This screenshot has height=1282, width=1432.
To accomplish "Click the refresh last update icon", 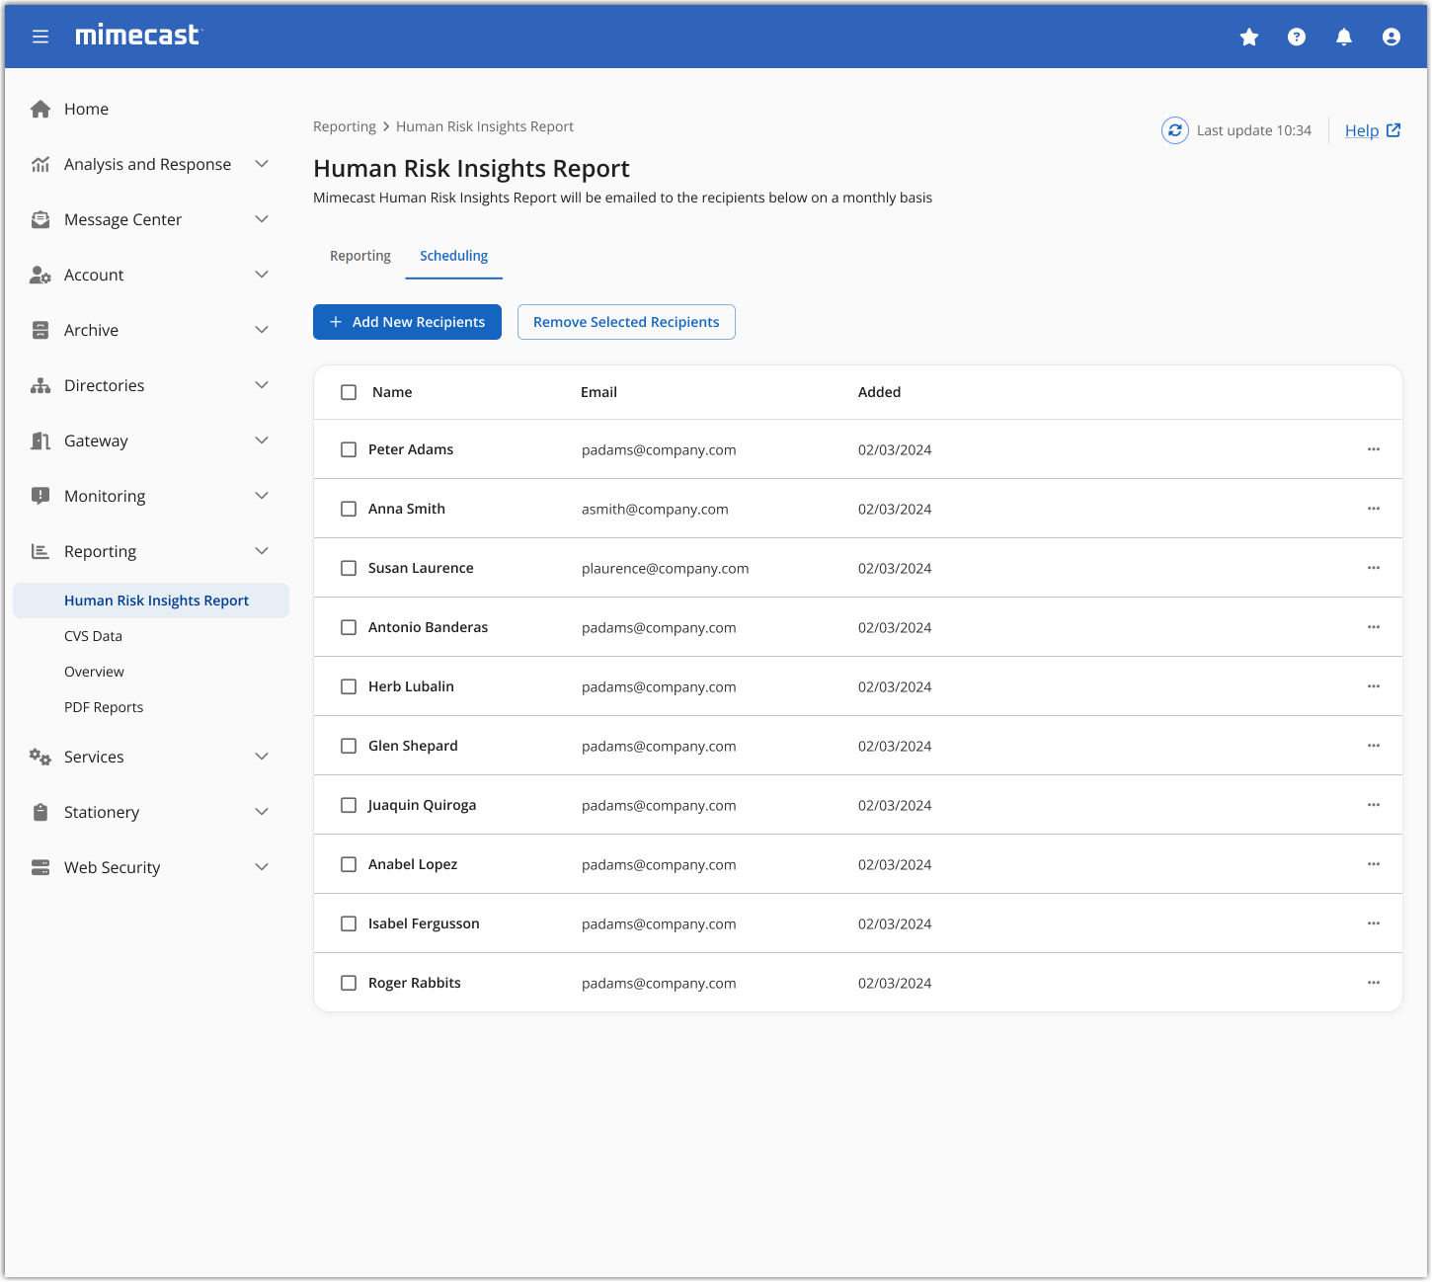I will (1175, 130).
